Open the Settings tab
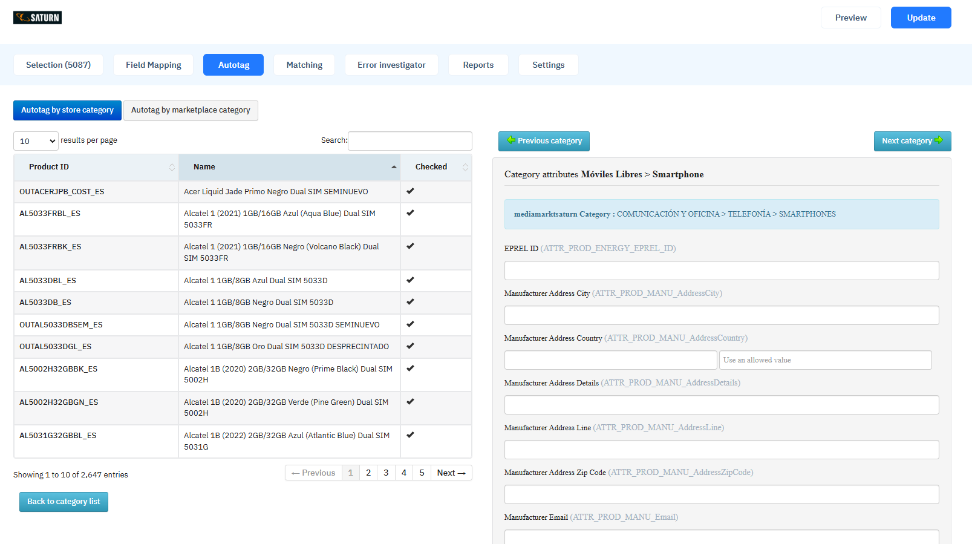 549,65
